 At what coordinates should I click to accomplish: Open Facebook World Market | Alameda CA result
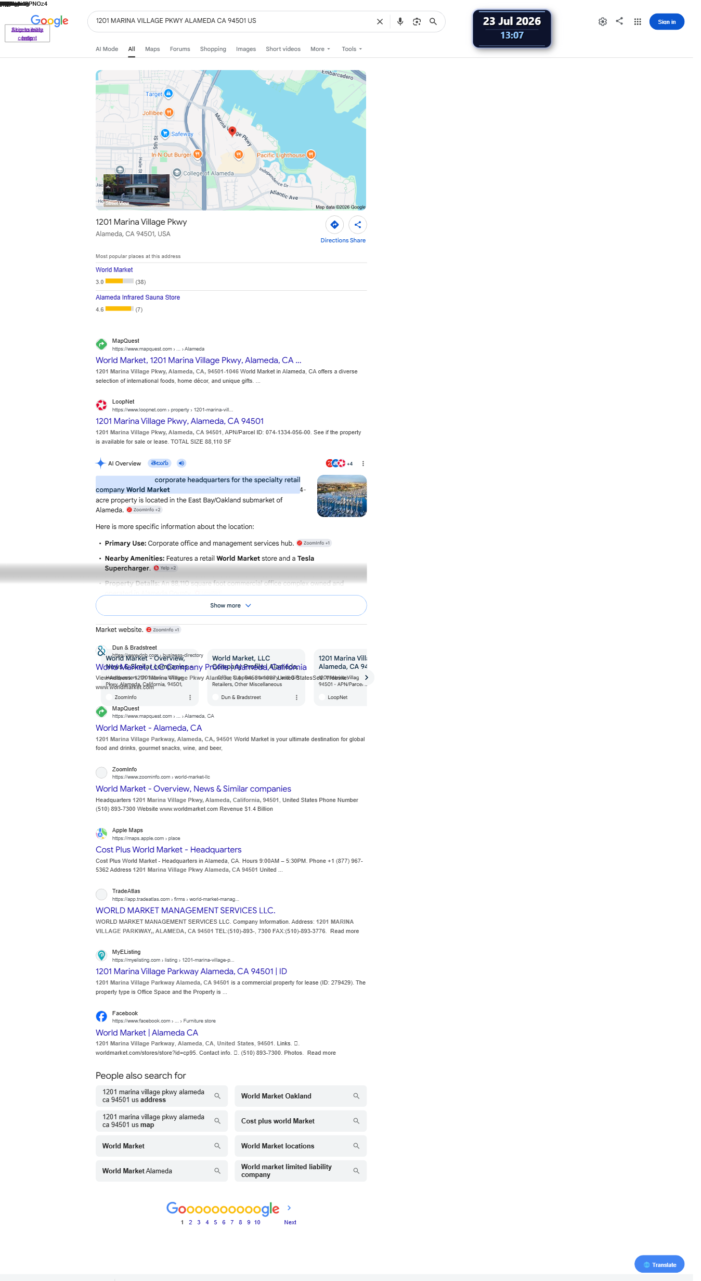(x=147, y=1033)
